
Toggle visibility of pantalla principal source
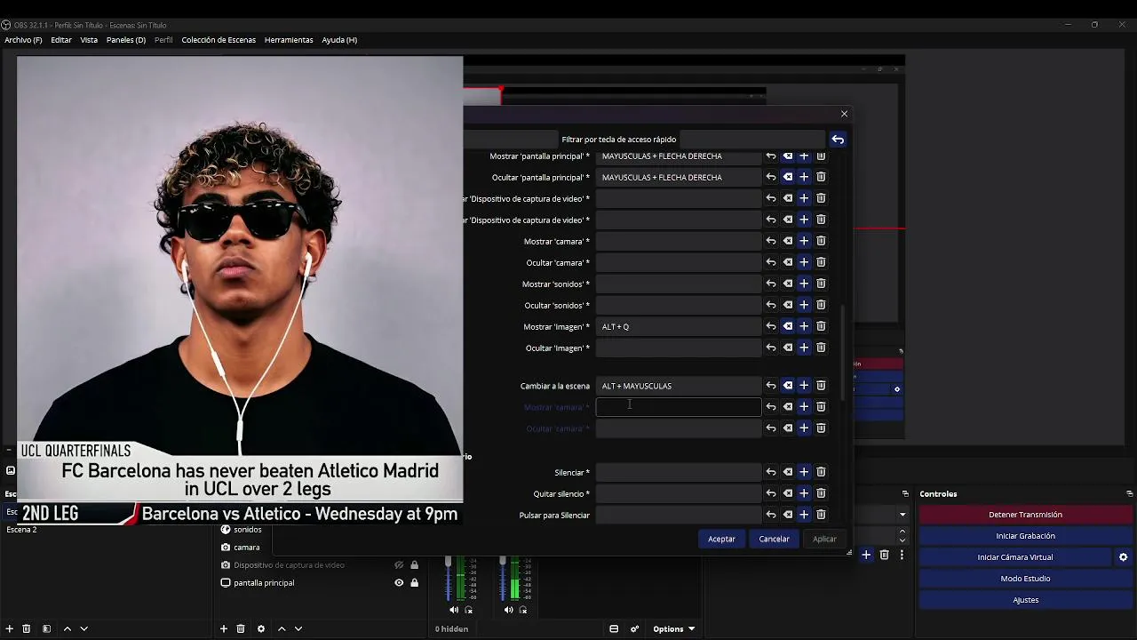pos(399,583)
